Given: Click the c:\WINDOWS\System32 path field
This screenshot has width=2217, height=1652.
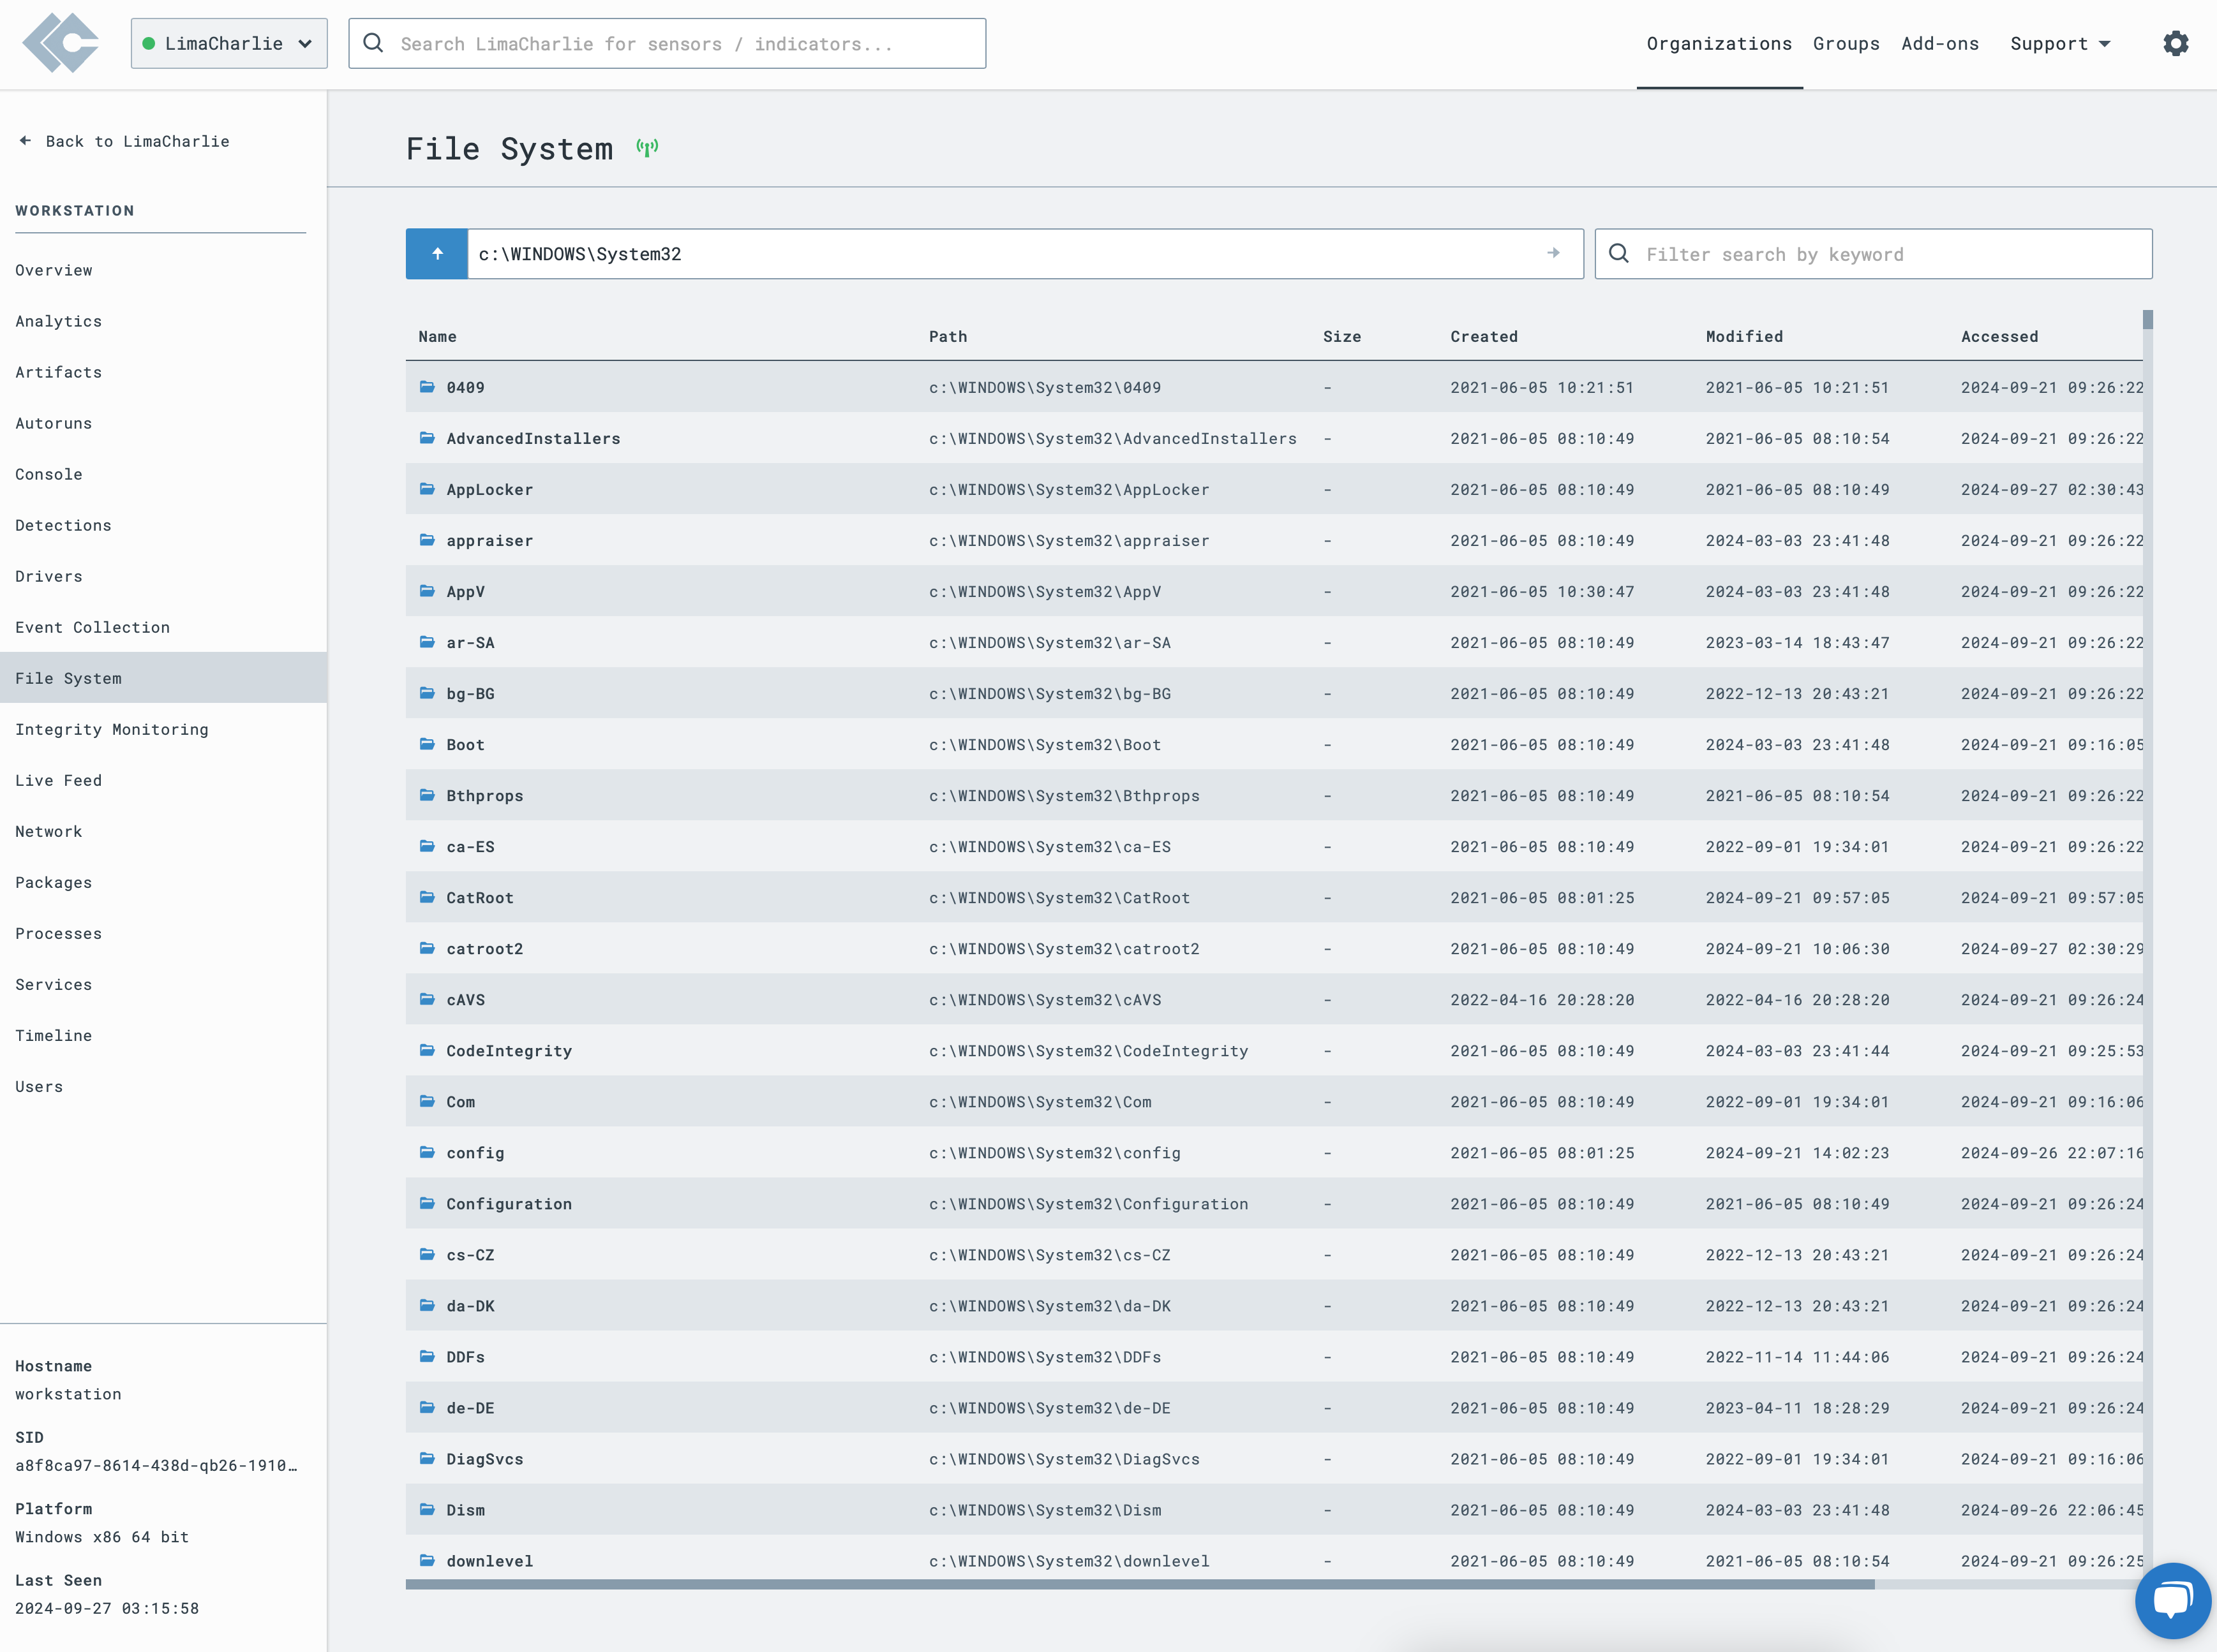Looking at the screenshot, I should click(x=1026, y=254).
